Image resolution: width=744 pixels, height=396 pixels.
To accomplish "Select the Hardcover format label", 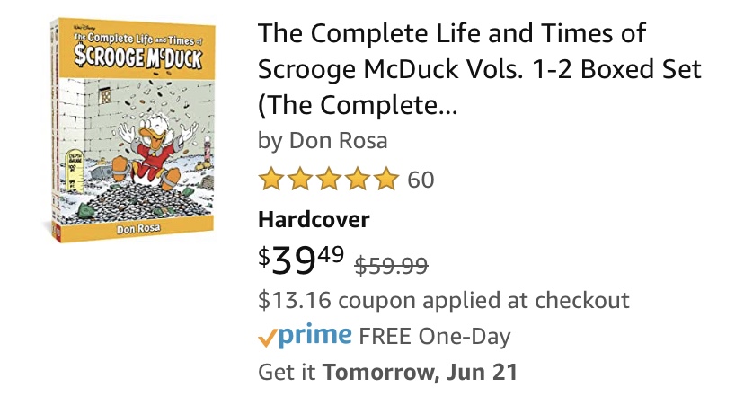I will (x=314, y=219).
